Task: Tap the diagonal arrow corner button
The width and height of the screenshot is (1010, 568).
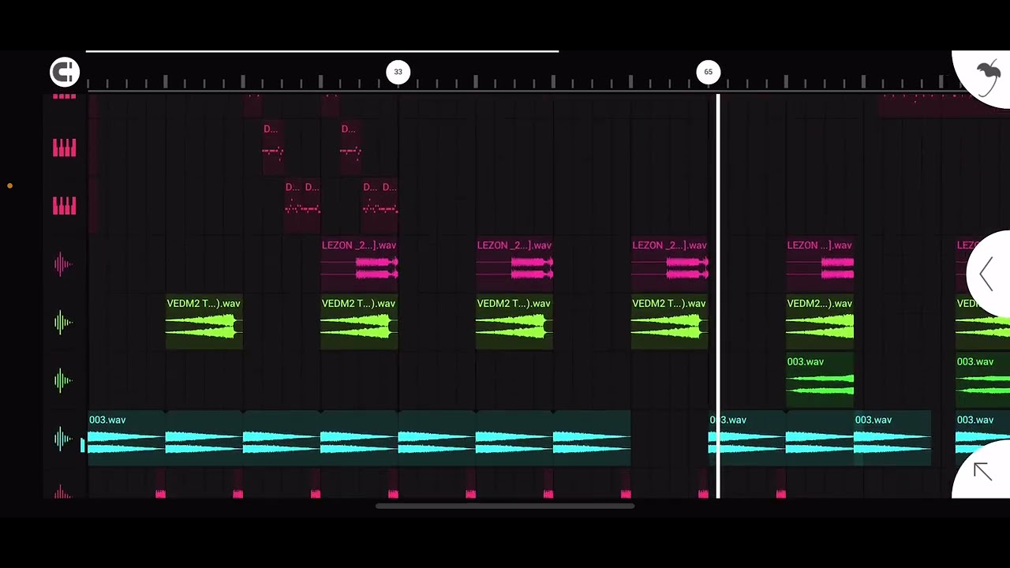Action: tap(982, 472)
